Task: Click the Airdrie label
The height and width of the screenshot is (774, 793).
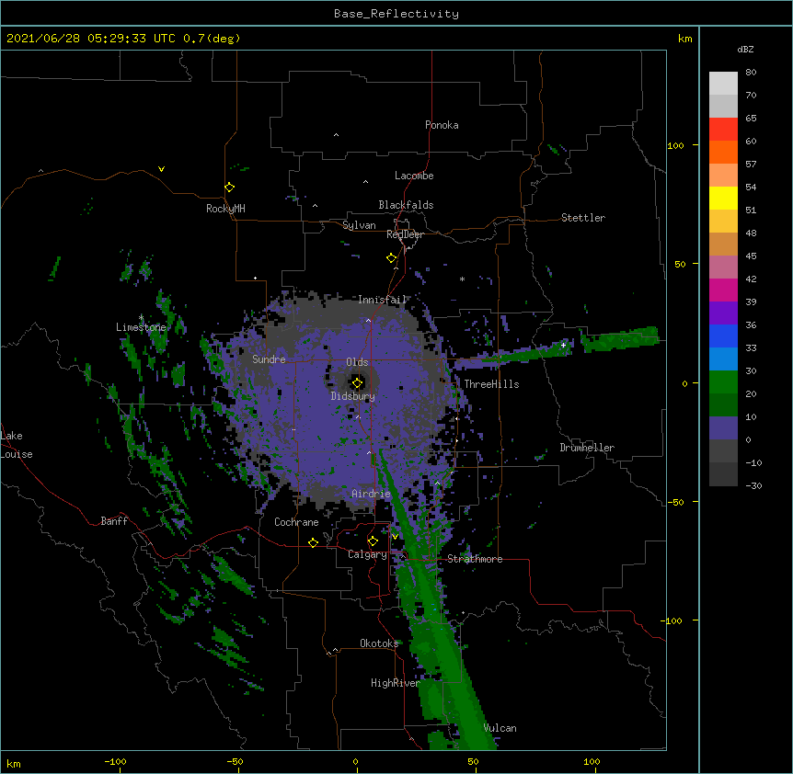Action: (x=372, y=494)
